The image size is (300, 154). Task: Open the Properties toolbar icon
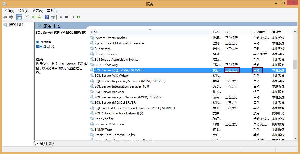click(x=27, y=17)
